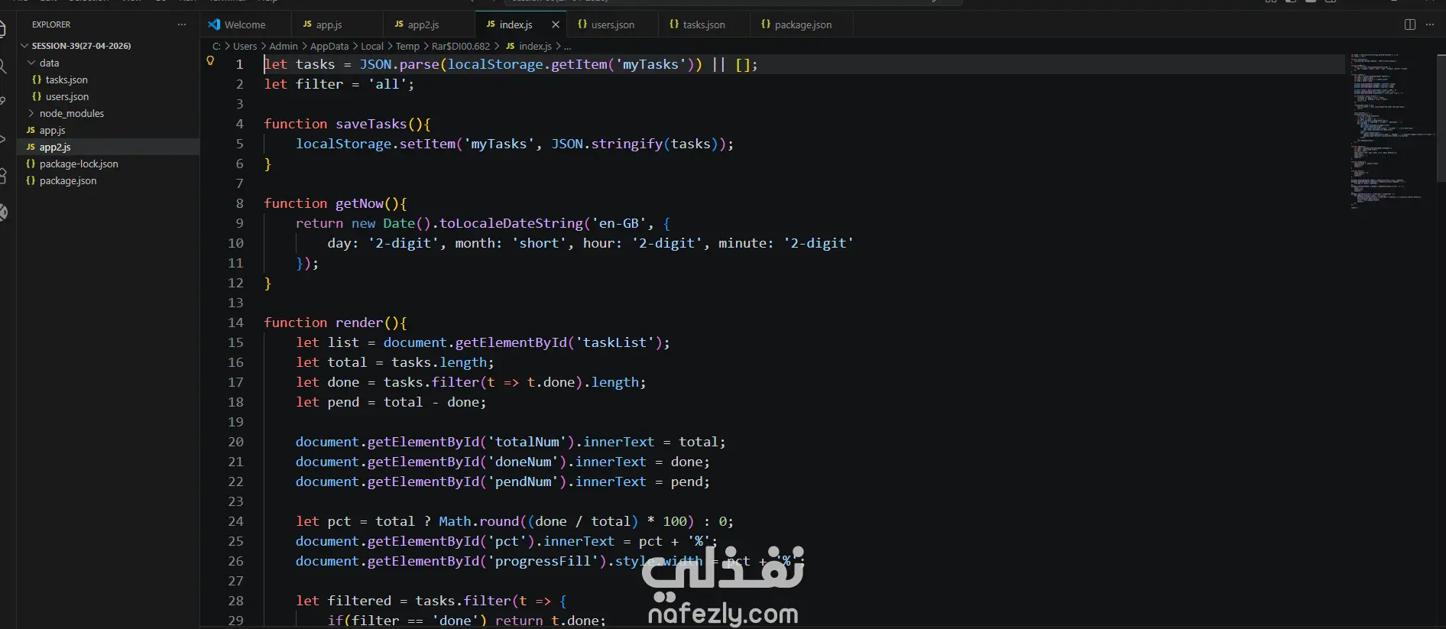Open the breadcrumb symbol ellipsis
Screen dimensions: 1446x629
(x=567, y=46)
